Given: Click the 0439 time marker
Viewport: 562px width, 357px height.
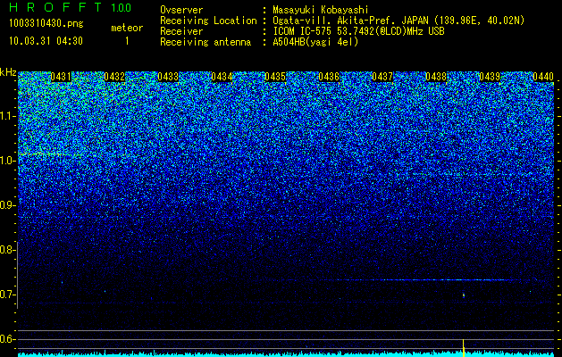Looking at the screenshot, I should (490, 77).
